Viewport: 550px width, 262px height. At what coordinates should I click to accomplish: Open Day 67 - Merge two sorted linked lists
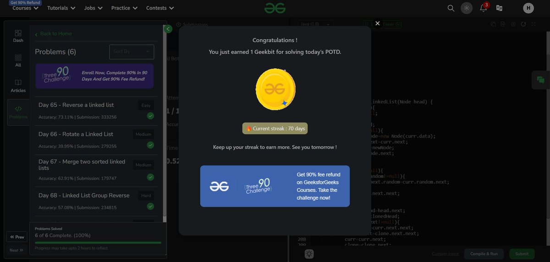click(82, 165)
